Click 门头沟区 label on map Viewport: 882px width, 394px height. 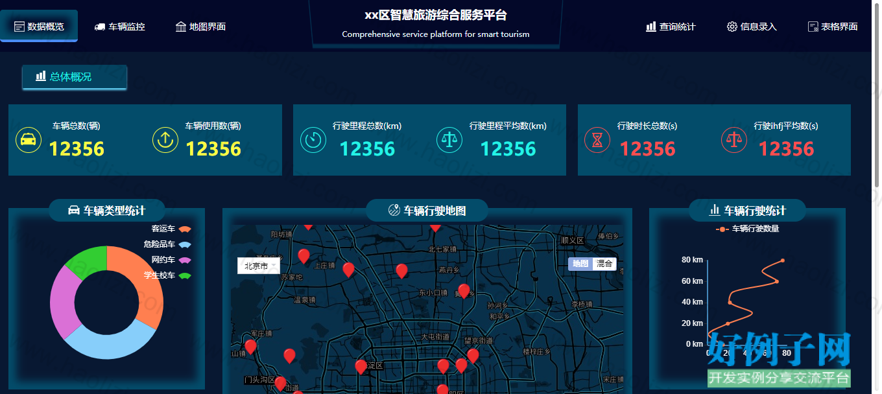point(260,380)
